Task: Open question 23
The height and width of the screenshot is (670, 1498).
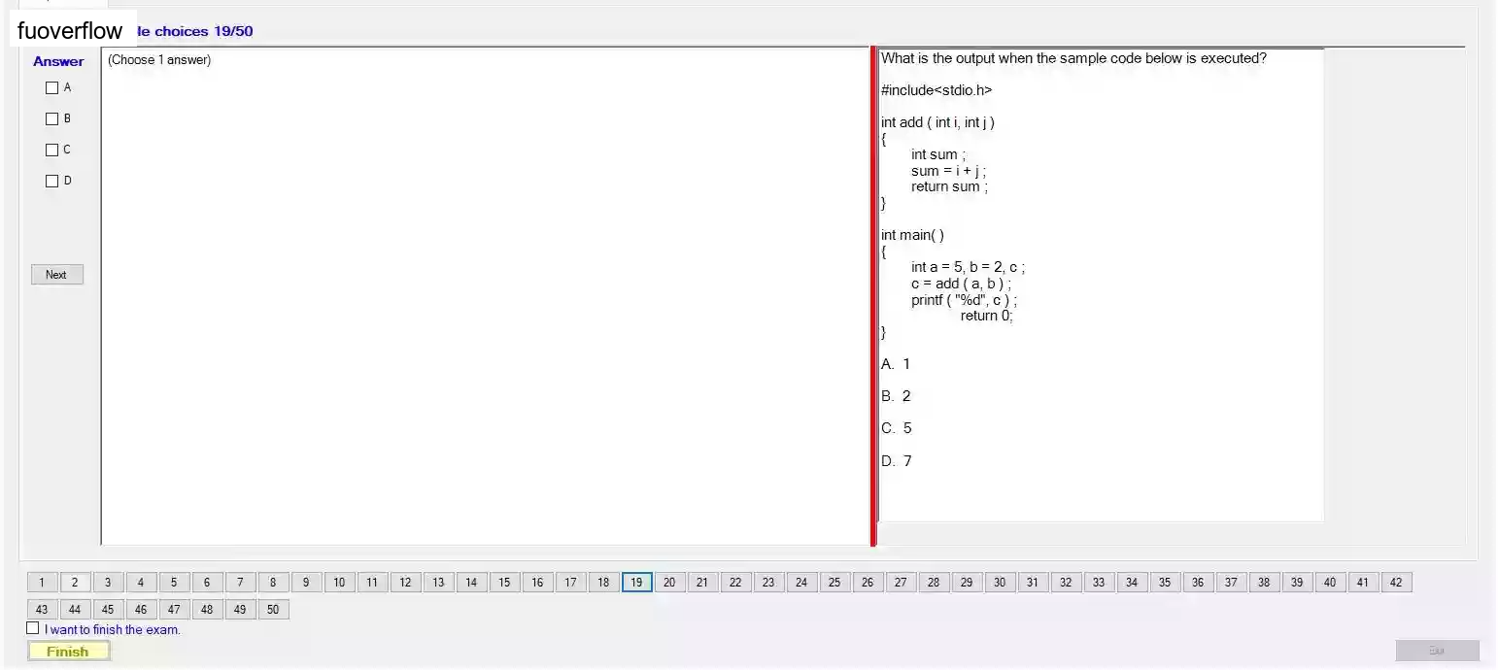Action: [x=768, y=583]
